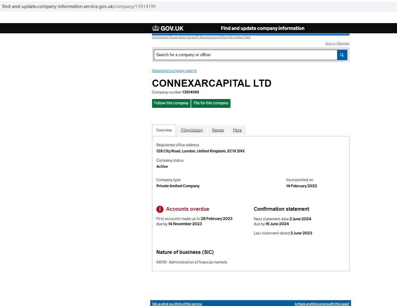Select statement due date 16 June 2024
Viewport: 397px width, 306px height.
277,224
